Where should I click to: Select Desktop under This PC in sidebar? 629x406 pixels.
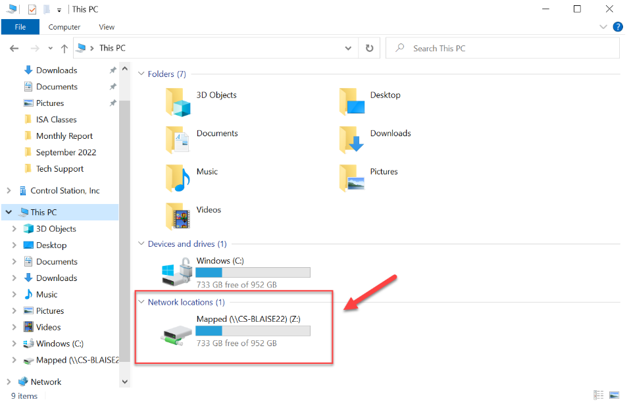coord(51,245)
